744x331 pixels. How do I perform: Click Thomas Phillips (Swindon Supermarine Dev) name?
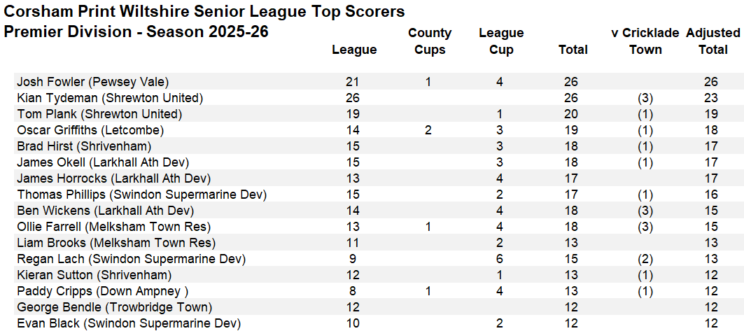click(x=142, y=195)
